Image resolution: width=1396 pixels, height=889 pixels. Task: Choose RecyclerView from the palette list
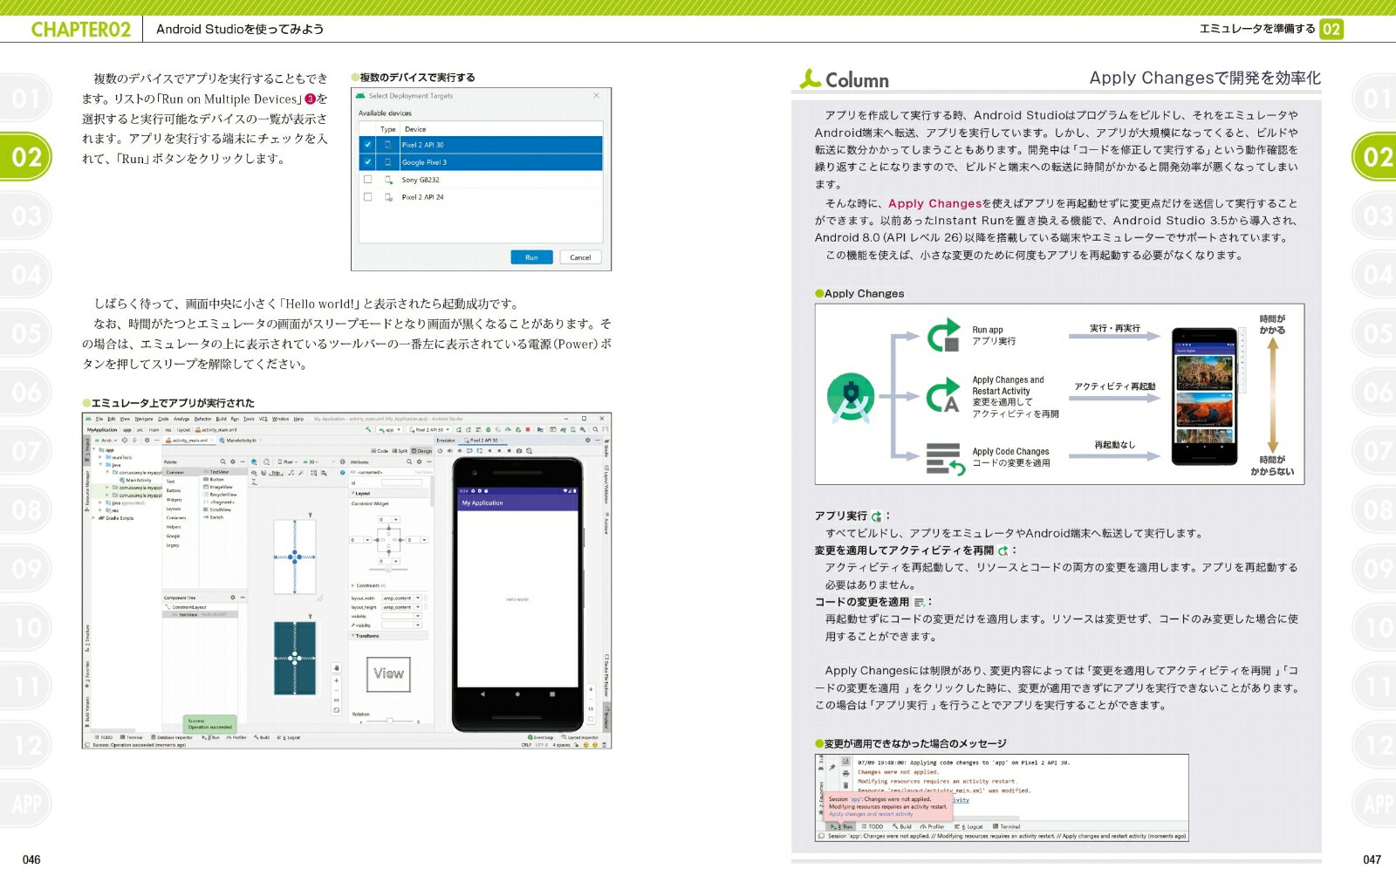click(x=220, y=495)
